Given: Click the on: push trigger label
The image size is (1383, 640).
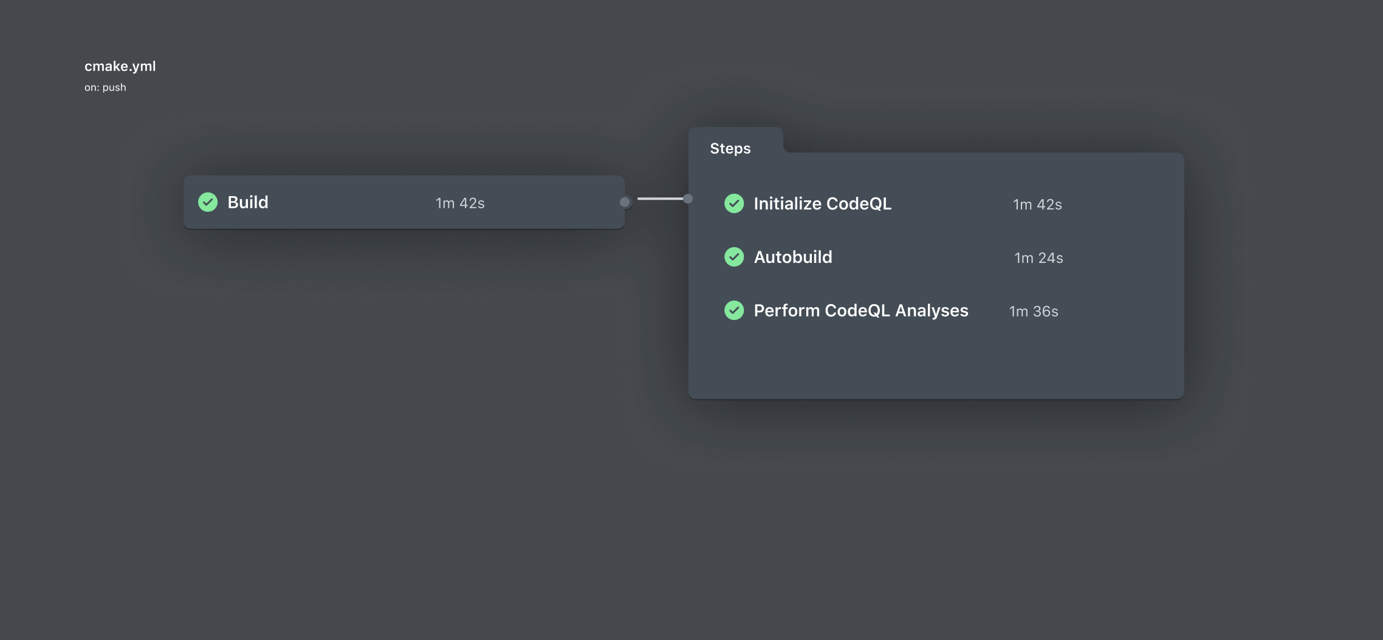Looking at the screenshot, I should 105,87.
